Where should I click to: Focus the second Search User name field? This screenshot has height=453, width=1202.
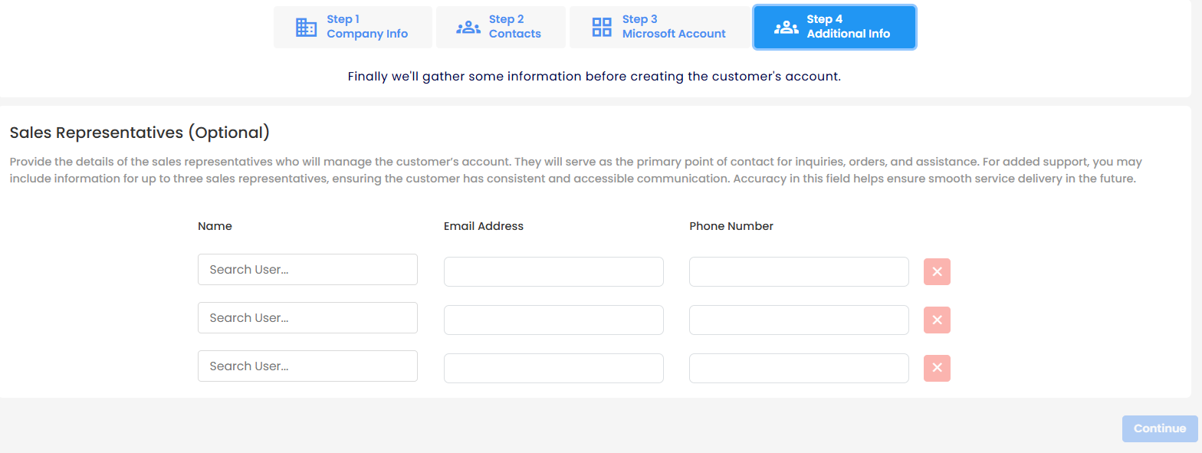(307, 318)
